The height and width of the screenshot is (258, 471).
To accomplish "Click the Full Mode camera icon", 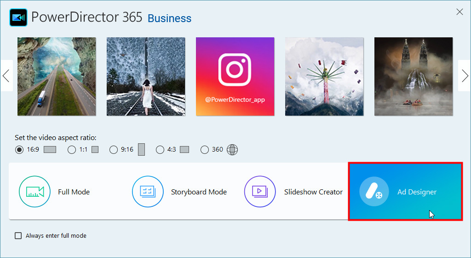I will (x=34, y=192).
